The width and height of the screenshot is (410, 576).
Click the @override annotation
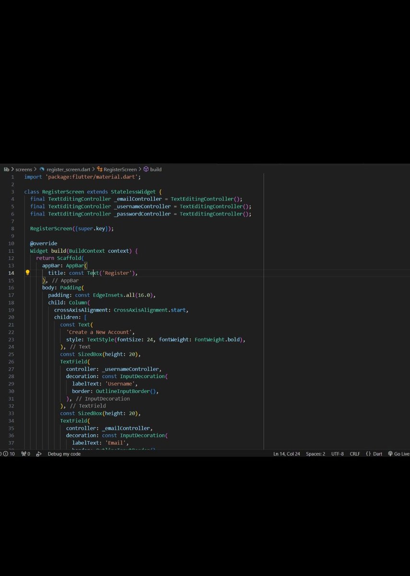click(x=44, y=243)
